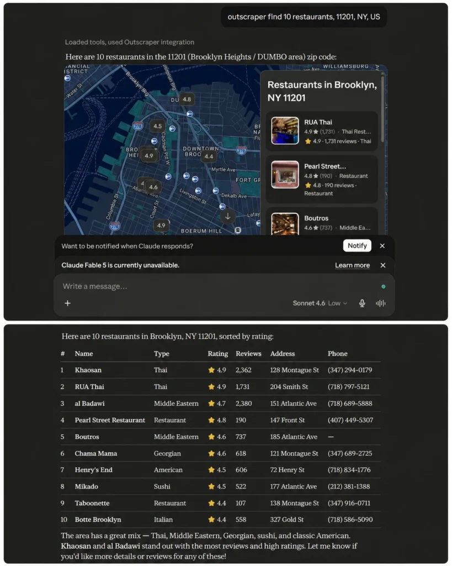Click Mikado in the table
The width and height of the screenshot is (452, 566).
(x=87, y=486)
